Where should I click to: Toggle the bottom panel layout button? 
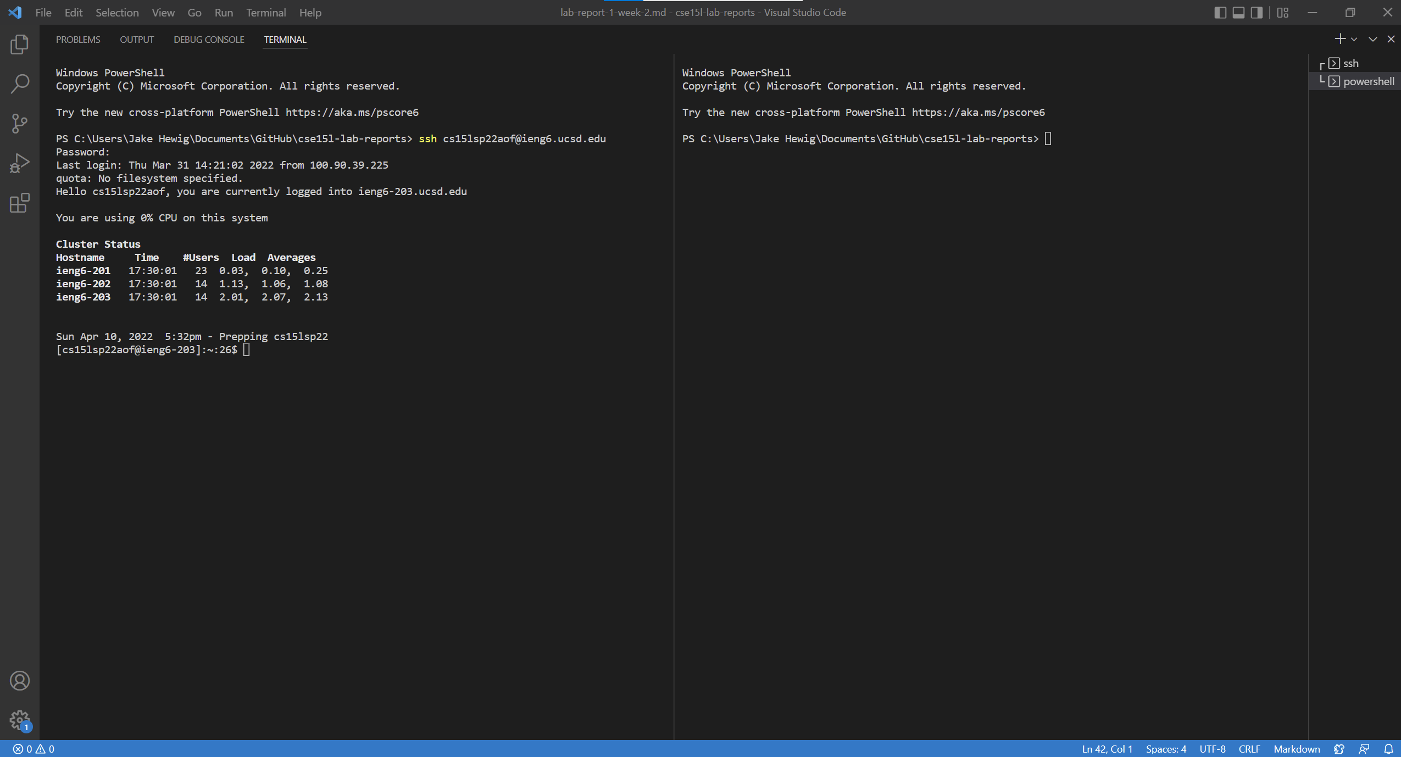[x=1238, y=13]
